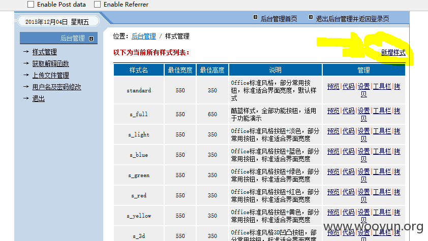The height and width of the screenshot is (241, 428).
Task: Open 代码 for the standard style
Action: point(348,86)
